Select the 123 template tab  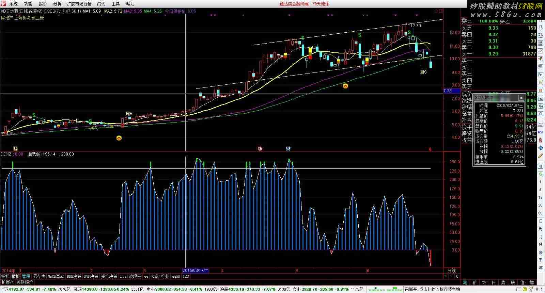pyautogui.click(x=186, y=276)
